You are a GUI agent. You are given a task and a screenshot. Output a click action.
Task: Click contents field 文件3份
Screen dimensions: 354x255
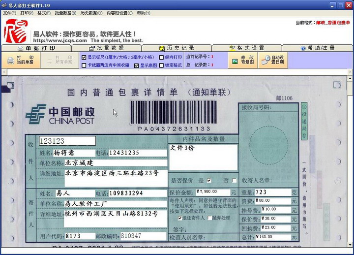tap(203, 157)
